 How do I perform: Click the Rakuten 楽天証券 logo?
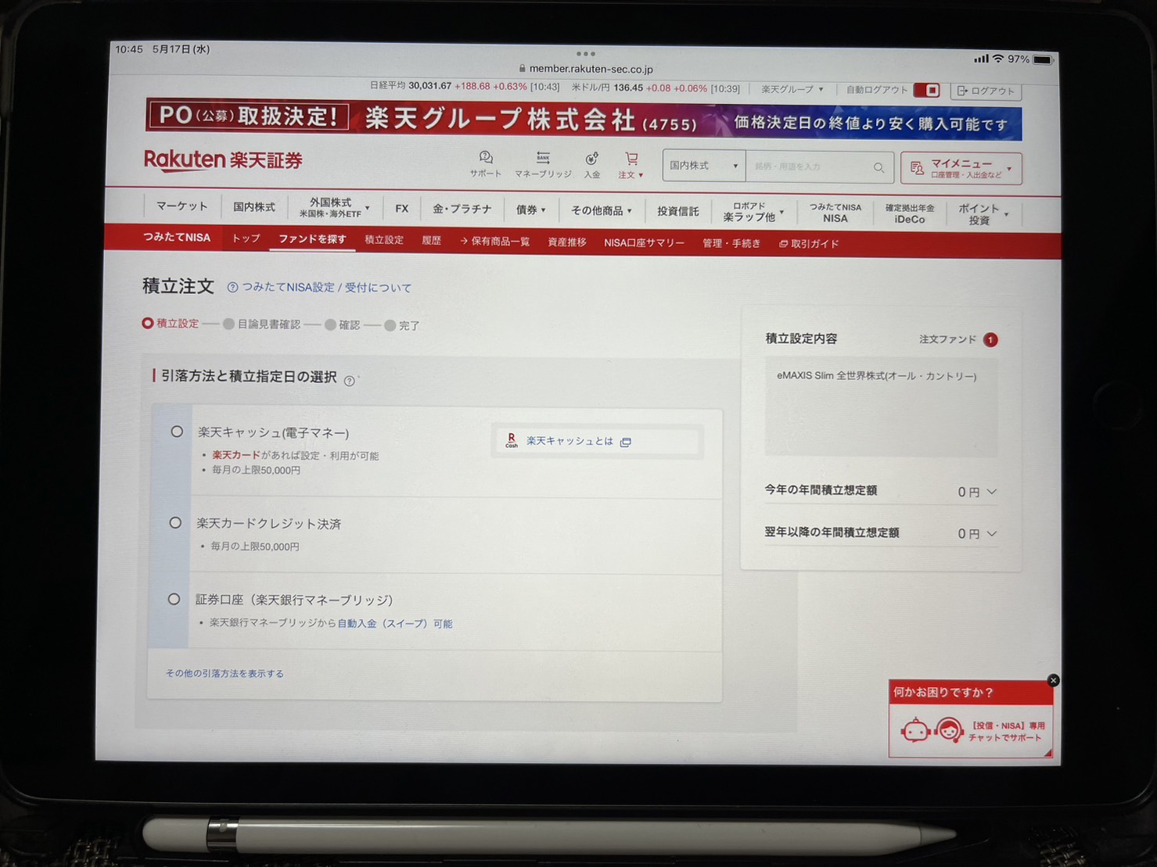click(x=223, y=160)
